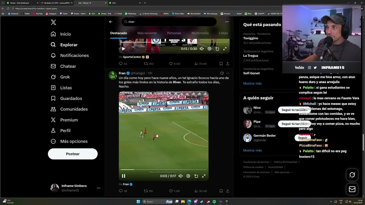This screenshot has height=205, width=365.
Task: Repost Fran's post with 116 reposts
Action: point(148,191)
